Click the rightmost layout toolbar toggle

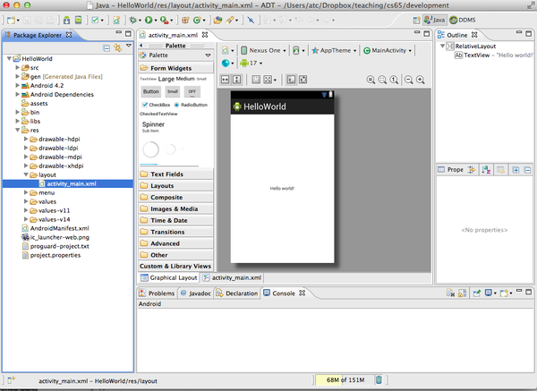point(303,80)
